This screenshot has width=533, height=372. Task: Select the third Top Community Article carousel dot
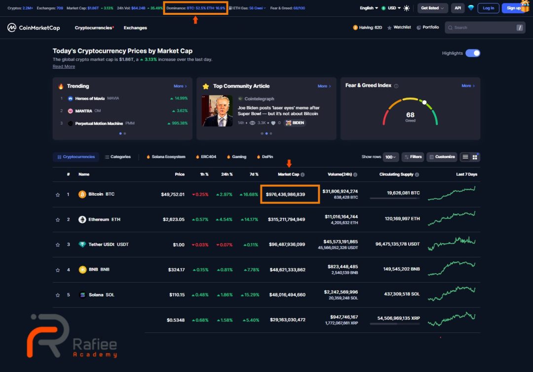pos(271,133)
